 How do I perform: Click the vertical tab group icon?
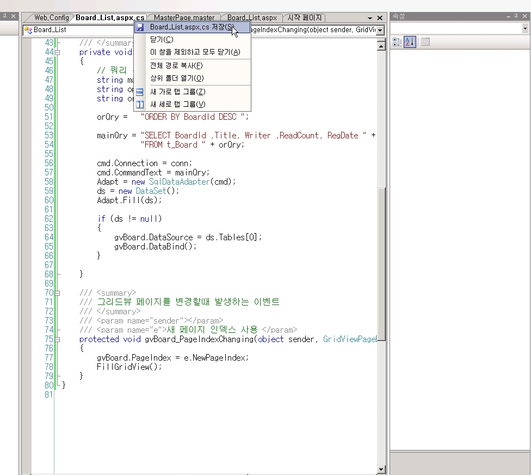(140, 105)
